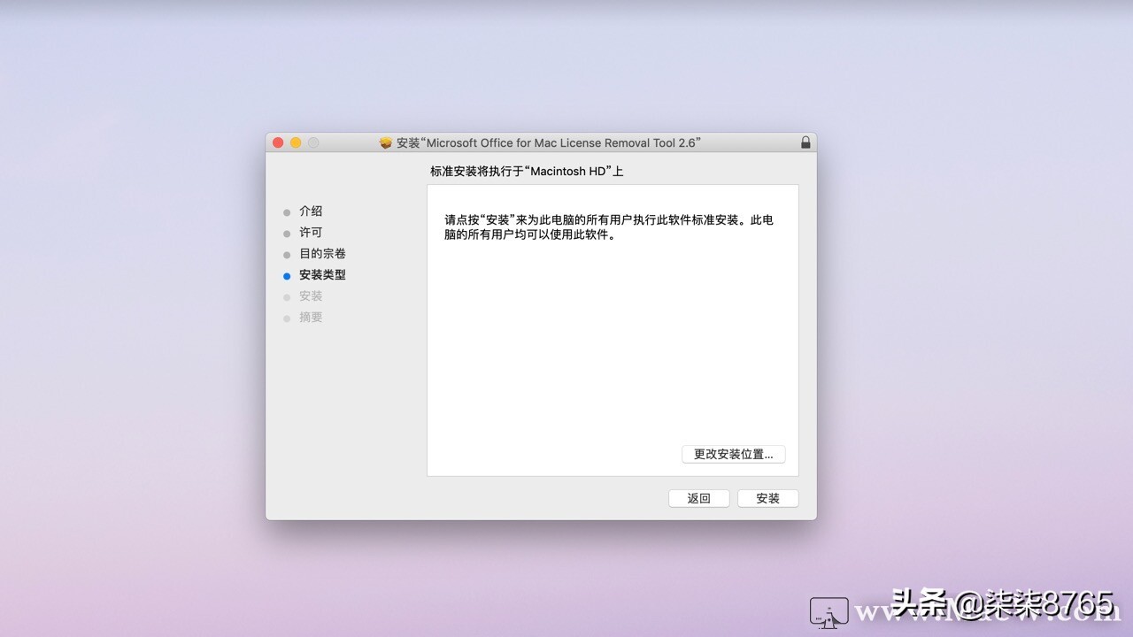Select the 介绍 step in sidebar

tap(311, 211)
